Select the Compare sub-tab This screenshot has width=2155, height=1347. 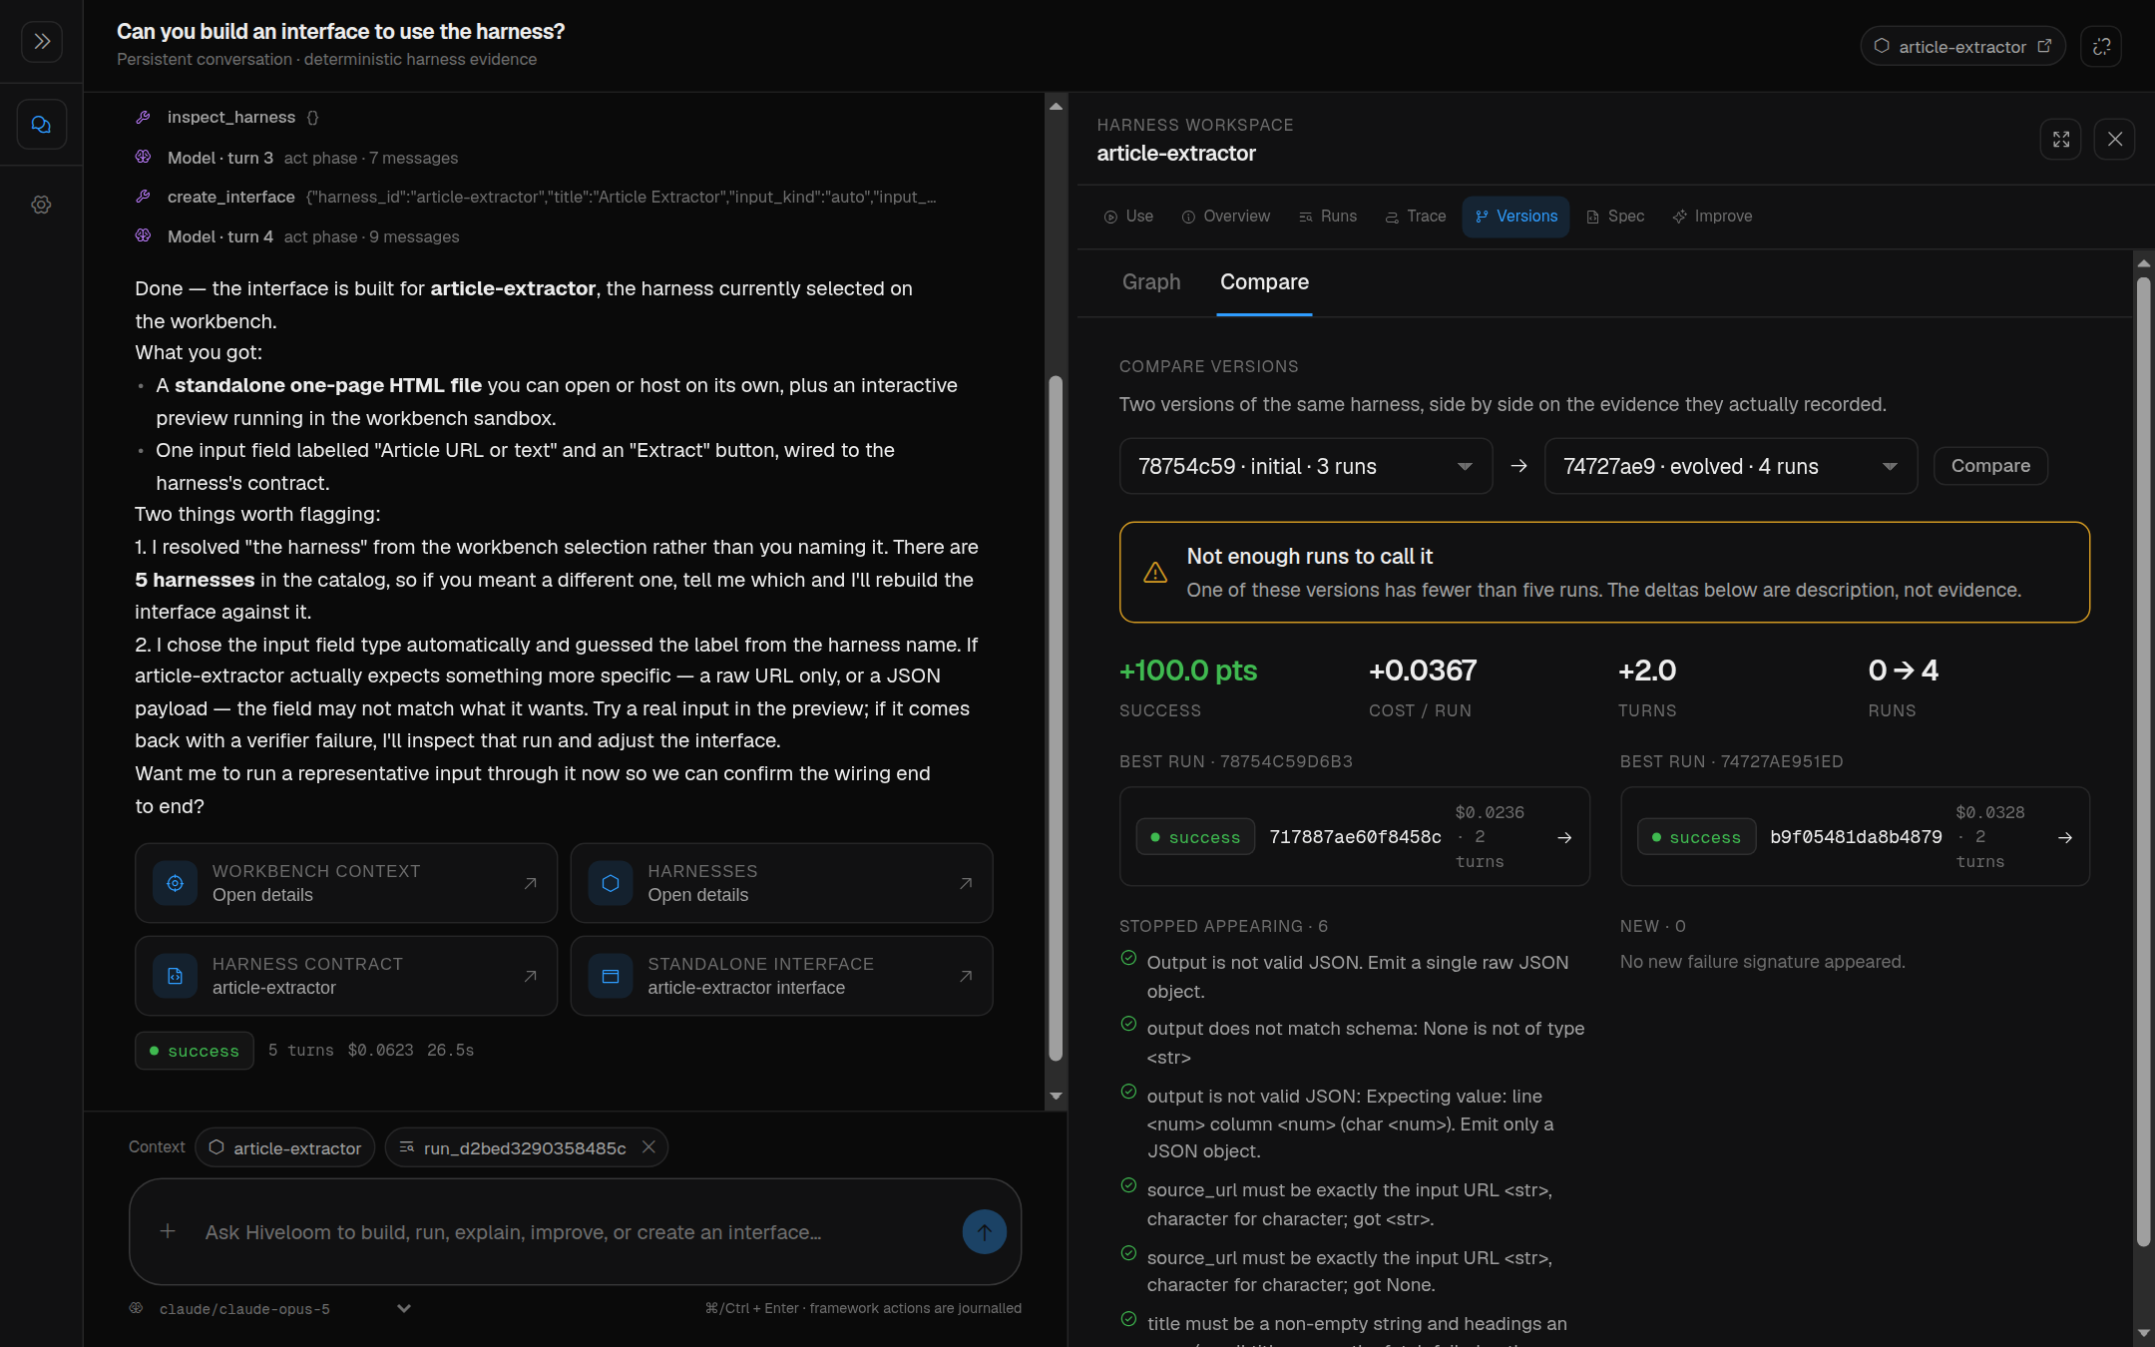(1264, 282)
